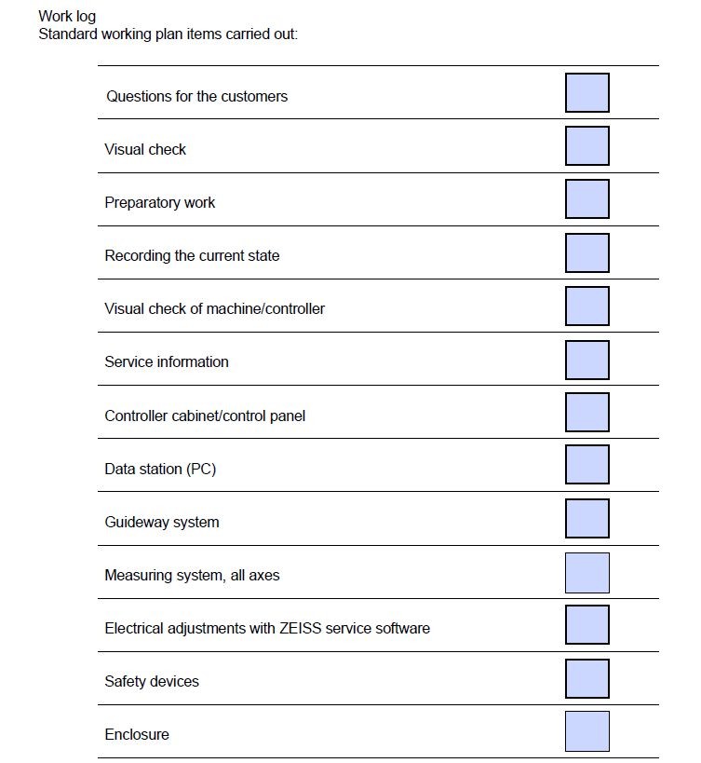Tick the 'Data station (PC)' checkbox

pyautogui.click(x=586, y=465)
